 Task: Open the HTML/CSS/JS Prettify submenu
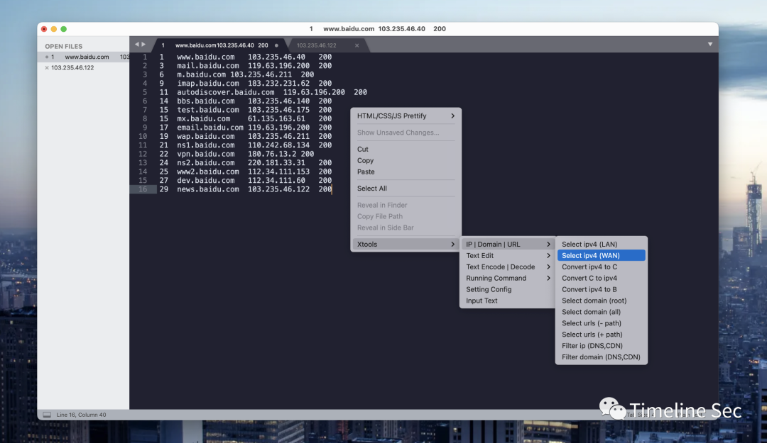[x=406, y=116]
